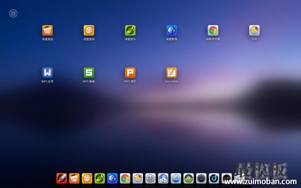Viewport: 301px width, 188px height.
Task: Open the orange store icon in dock
Action: (74, 178)
